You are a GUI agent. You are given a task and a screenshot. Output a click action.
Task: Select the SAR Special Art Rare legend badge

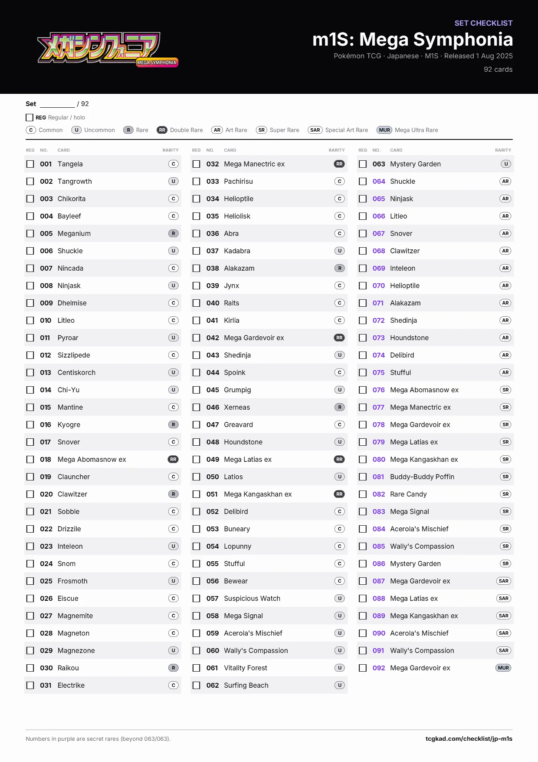[x=315, y=130]
